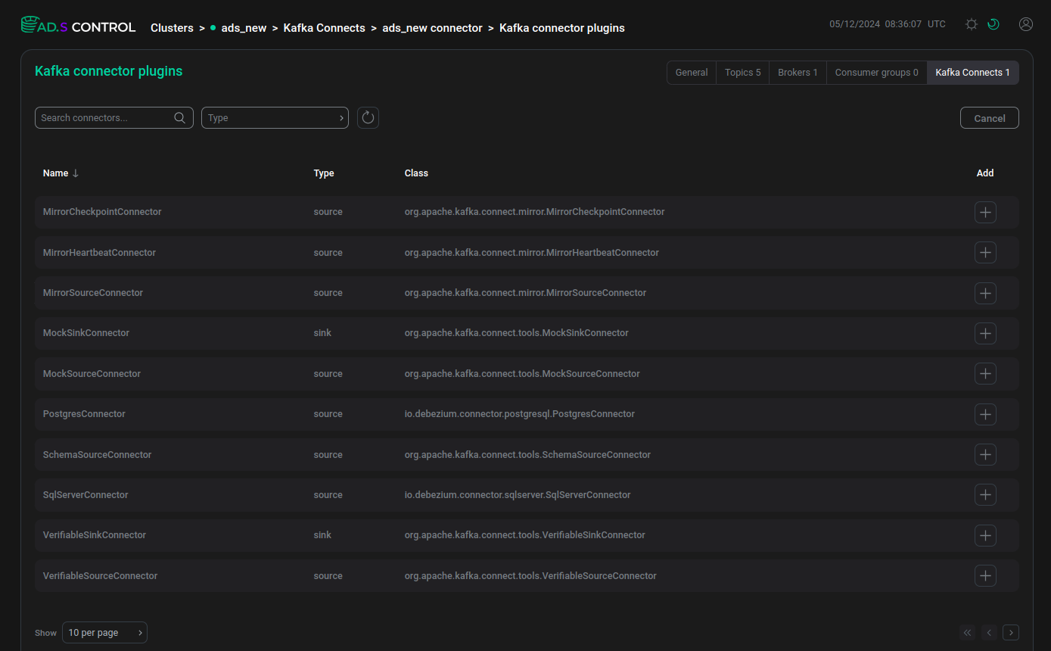1051x651 pixels.
Task: Open the Type filter dropdown
Action: (275, 117)
